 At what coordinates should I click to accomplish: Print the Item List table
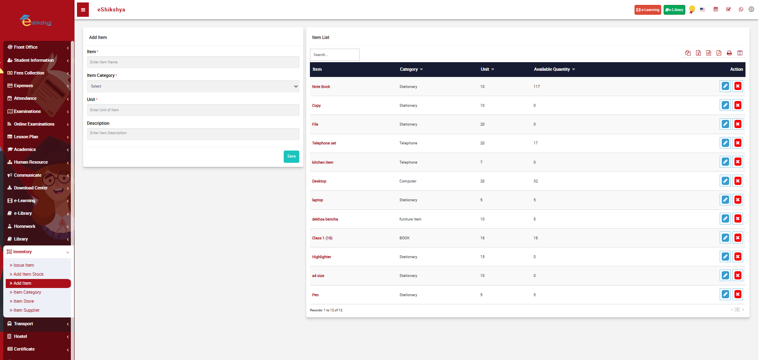click(x=729, y=53)
